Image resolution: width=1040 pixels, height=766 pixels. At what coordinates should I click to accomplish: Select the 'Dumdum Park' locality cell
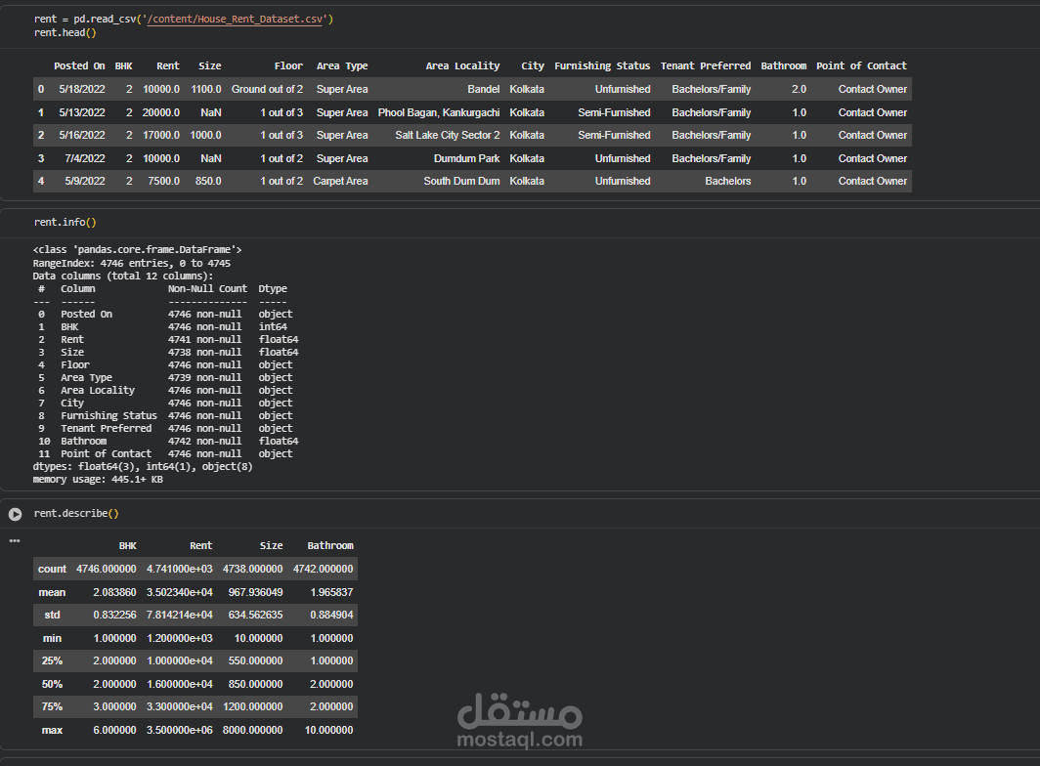[467, 158]
